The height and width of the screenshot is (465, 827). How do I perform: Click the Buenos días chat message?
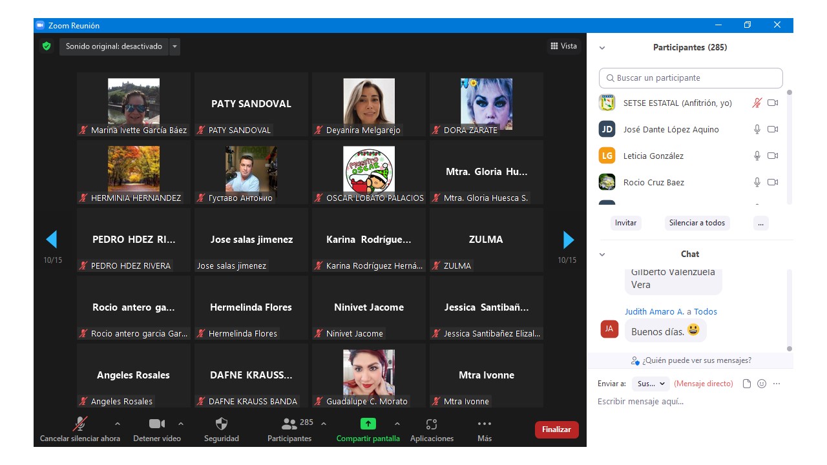pos(665,331)
